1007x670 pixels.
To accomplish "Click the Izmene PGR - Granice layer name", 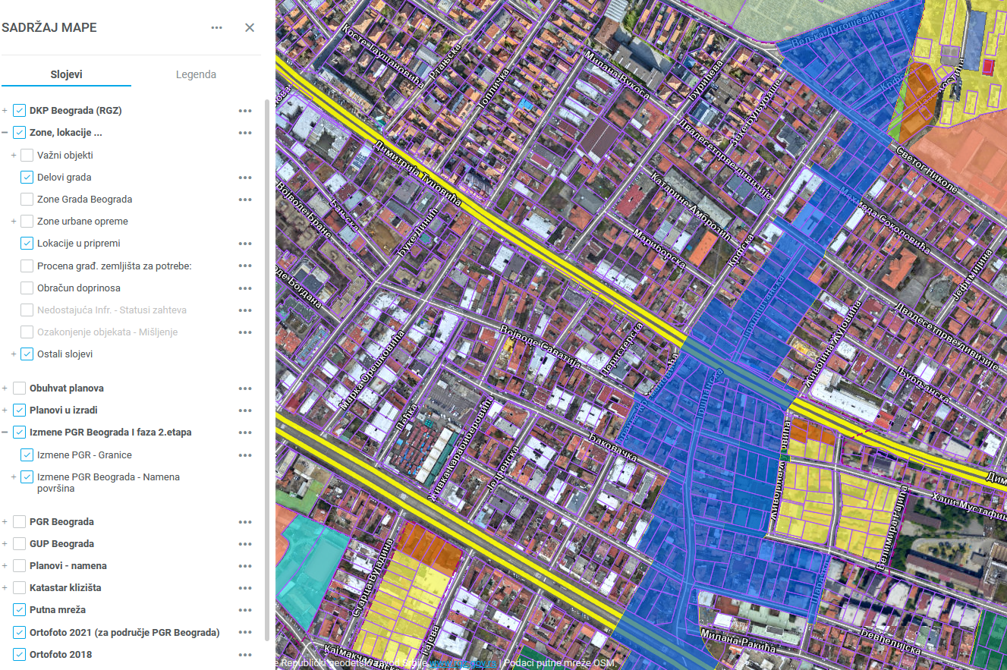I will click(x=84, y=455).
